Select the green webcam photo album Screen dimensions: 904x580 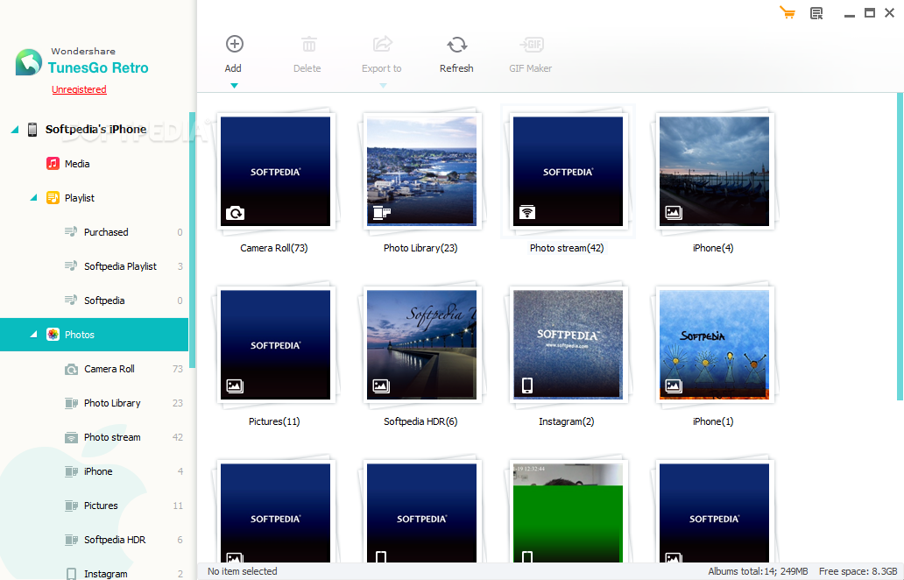pos(568,512)
